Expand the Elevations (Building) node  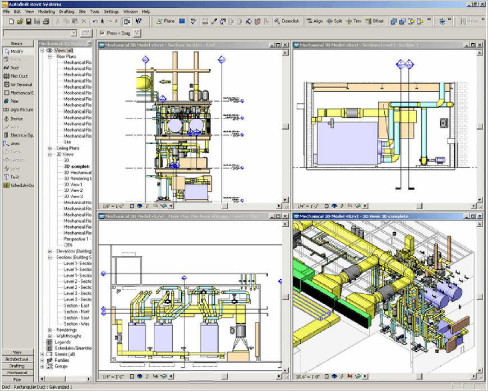(49, 251)
